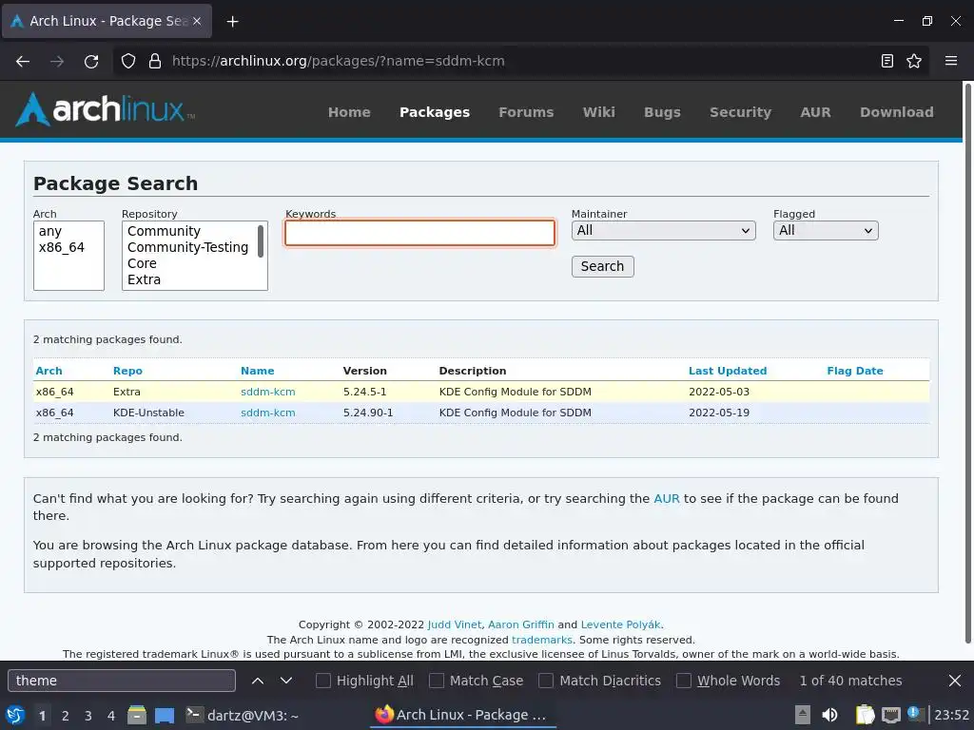This screenshot has width=974, height=730.
Task: Show desktop using blue taskbar icon
Action: point(165,716)
